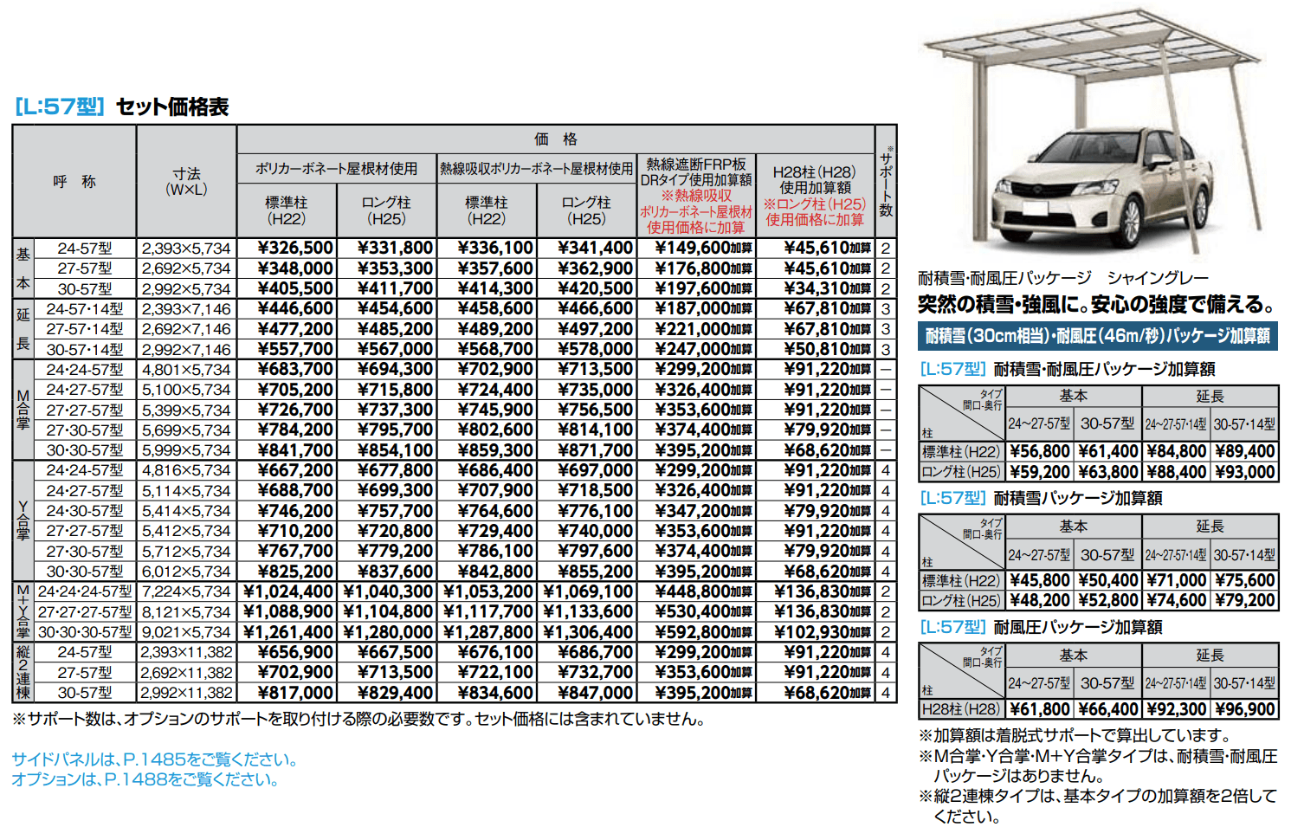This screenshot has height=840, width=1304.
Task: Click the '耐積雪・耐風圧パッケージ シャイングレー' caption
Action: pyautogui.click(x=1062, y=278)
